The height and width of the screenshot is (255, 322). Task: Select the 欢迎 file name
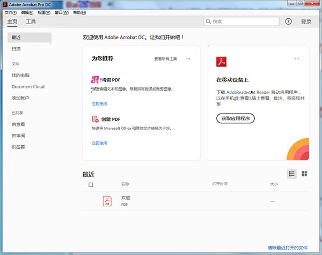pyautogui.click(x=126, y=198)
